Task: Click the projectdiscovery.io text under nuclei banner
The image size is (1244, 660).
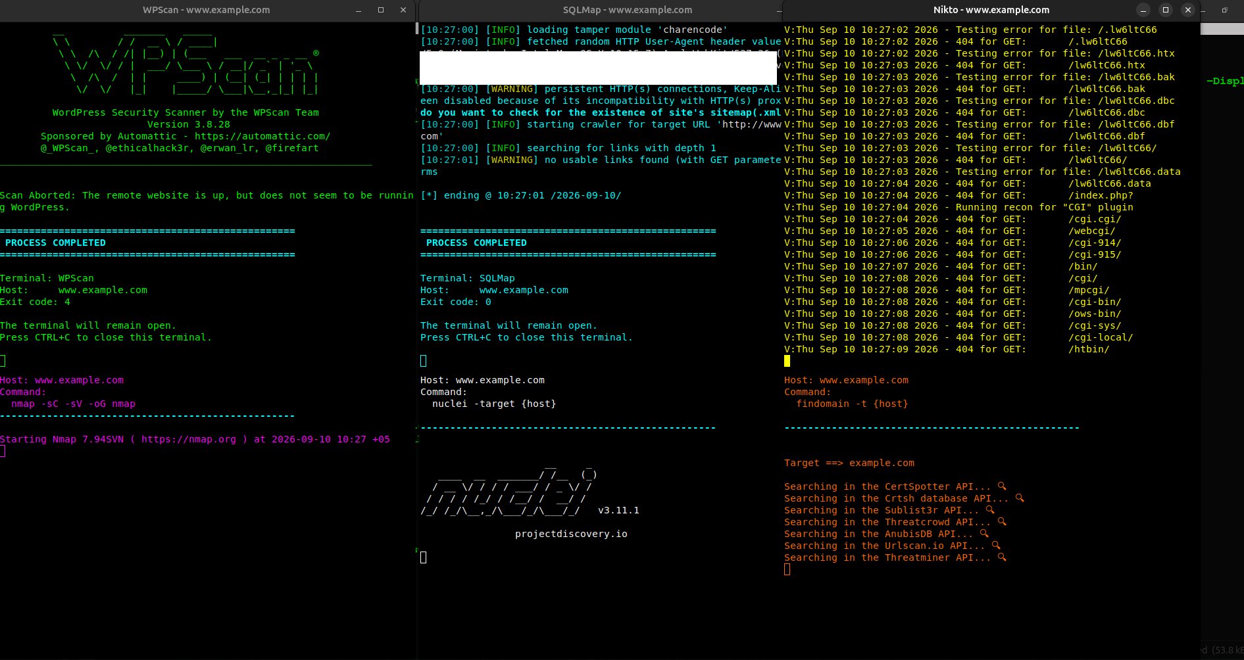Action: pyautogui.click(x=571, y=534)
